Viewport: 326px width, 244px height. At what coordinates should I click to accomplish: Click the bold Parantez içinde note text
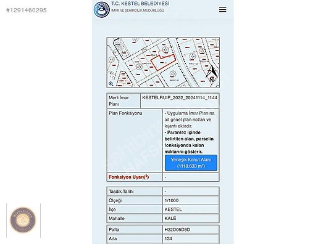[189, 142]
